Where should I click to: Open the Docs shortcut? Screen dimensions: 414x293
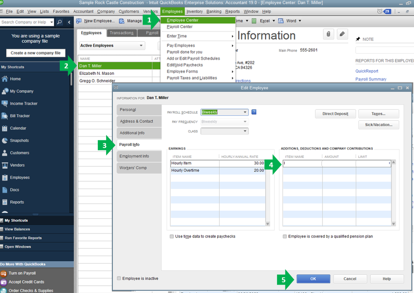(x=10, y=190)
